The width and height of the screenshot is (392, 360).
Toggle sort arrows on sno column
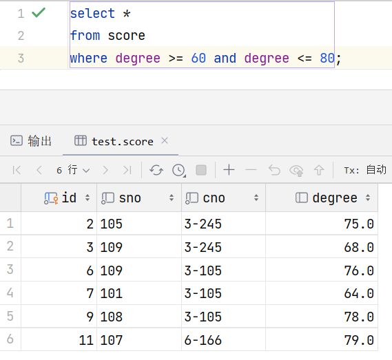172,198
